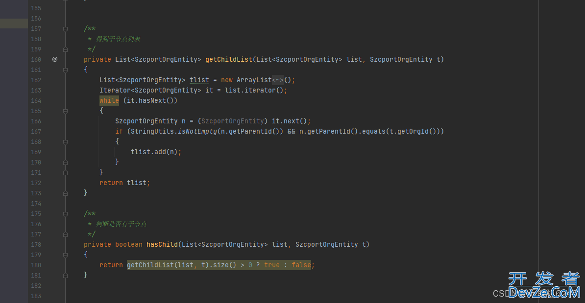Viewport: 585px width, 303px height.
Task: Click the ArrayList constructor on line 162
Action: [x=254, y=80]
